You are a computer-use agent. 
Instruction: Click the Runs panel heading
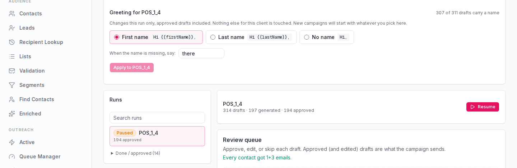tap(116, 100)
